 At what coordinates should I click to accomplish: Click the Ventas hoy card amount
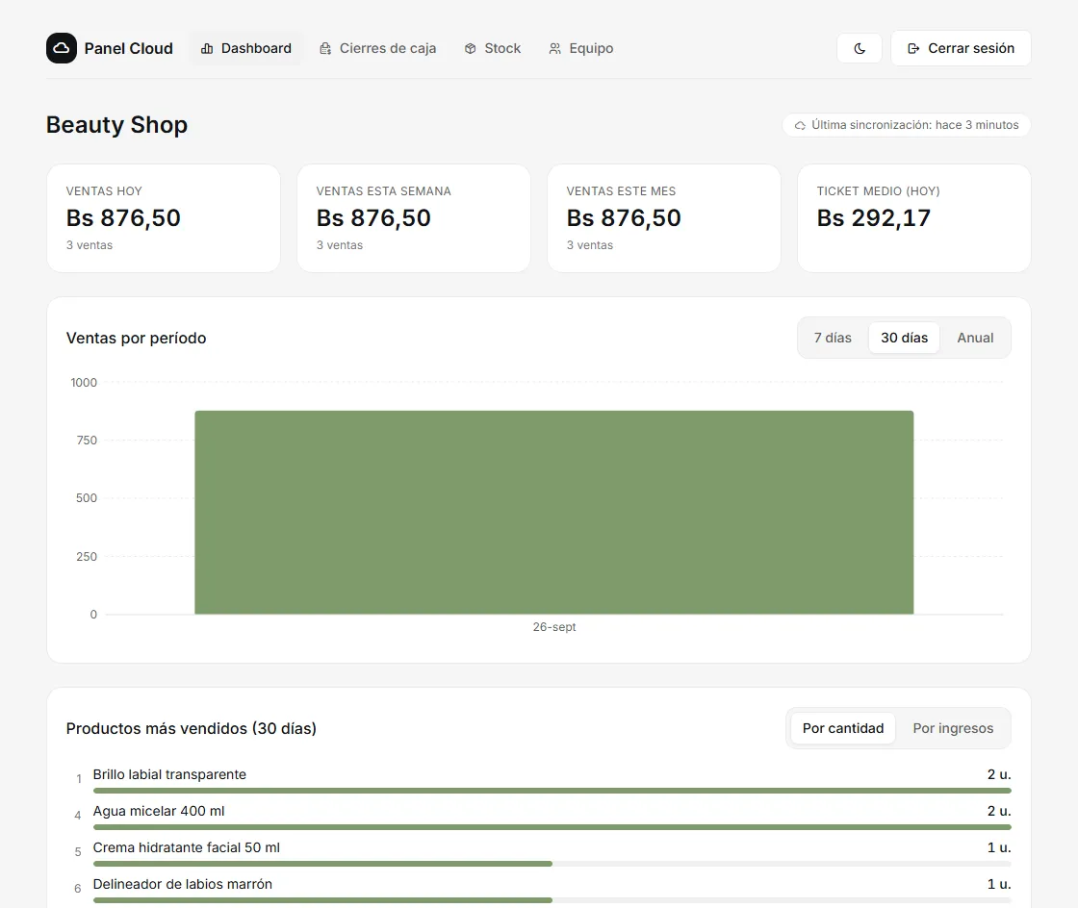click(123, 217)
